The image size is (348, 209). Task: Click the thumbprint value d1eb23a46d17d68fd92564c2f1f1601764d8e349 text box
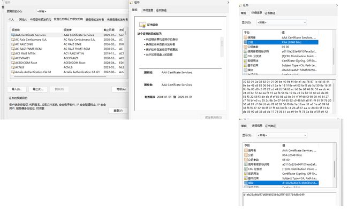click(290, 199)
